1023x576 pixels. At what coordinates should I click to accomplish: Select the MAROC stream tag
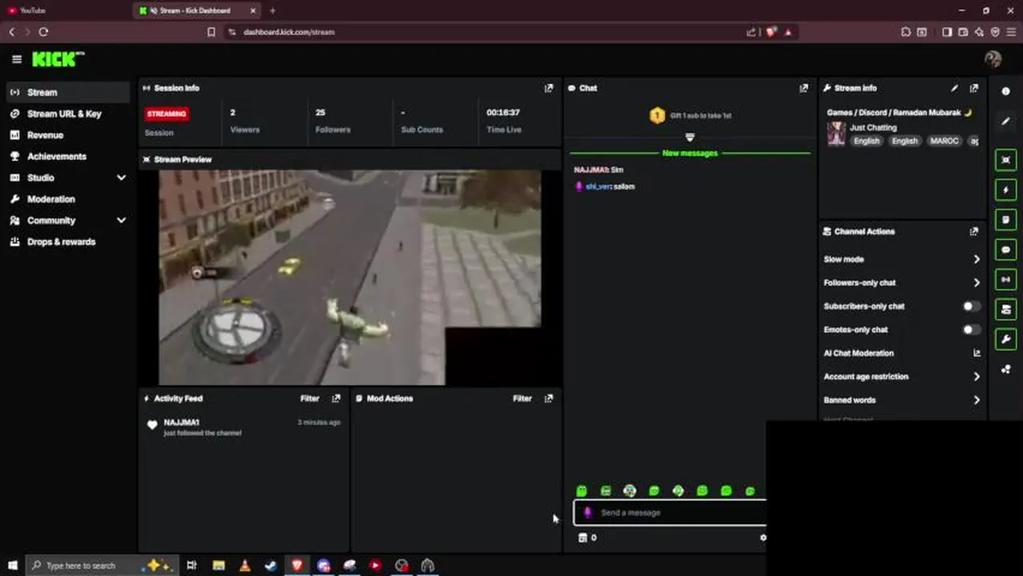[x=944, y=141]
